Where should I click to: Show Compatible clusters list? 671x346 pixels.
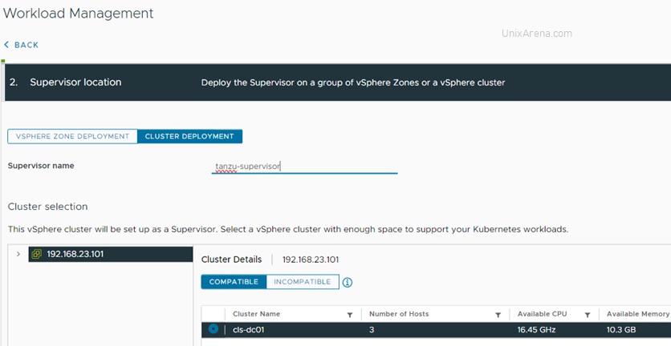(234, 282)
